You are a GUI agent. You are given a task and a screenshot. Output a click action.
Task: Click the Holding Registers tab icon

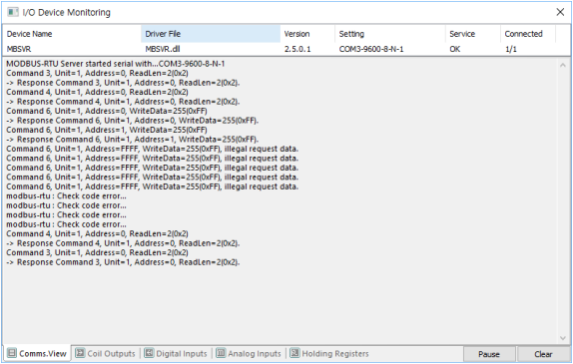[294, 353]
